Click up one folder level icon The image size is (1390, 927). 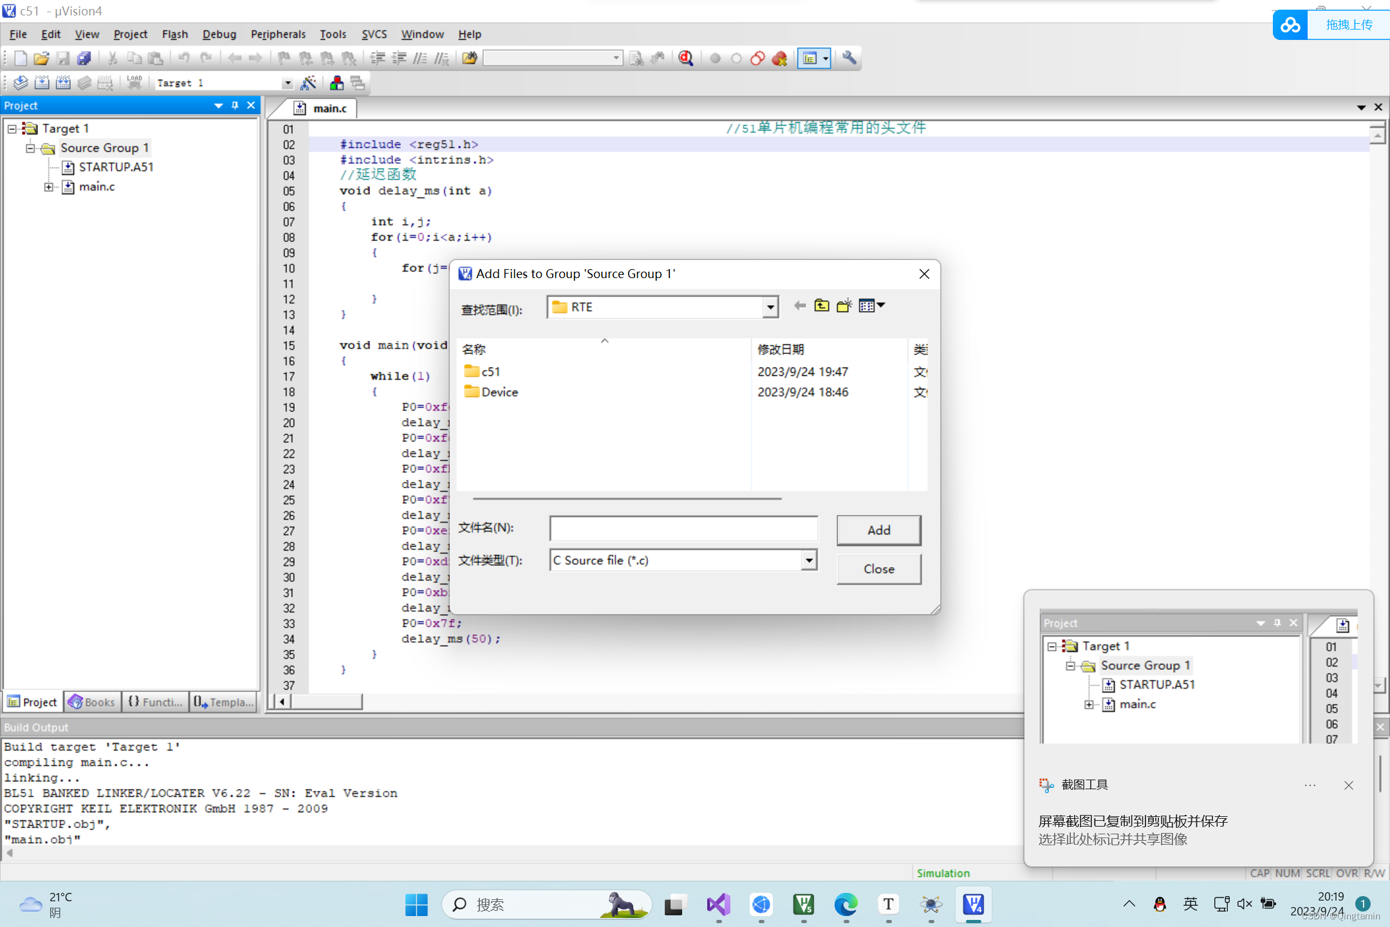pos(822,306)
